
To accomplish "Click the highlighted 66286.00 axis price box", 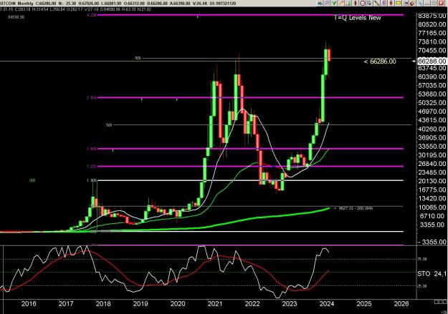I will 432,61.
